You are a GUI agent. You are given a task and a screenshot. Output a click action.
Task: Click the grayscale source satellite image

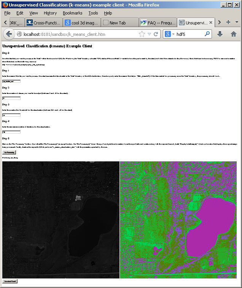tap(61, 220)
